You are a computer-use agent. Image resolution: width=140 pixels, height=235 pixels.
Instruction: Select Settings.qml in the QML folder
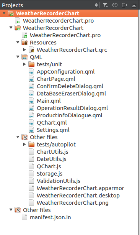click(53, 130)
